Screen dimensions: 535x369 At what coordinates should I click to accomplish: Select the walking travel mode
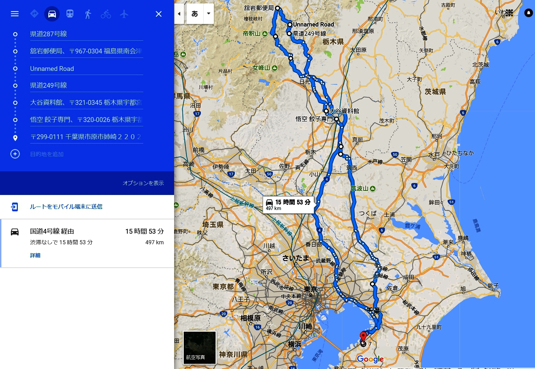click(88, 14)
